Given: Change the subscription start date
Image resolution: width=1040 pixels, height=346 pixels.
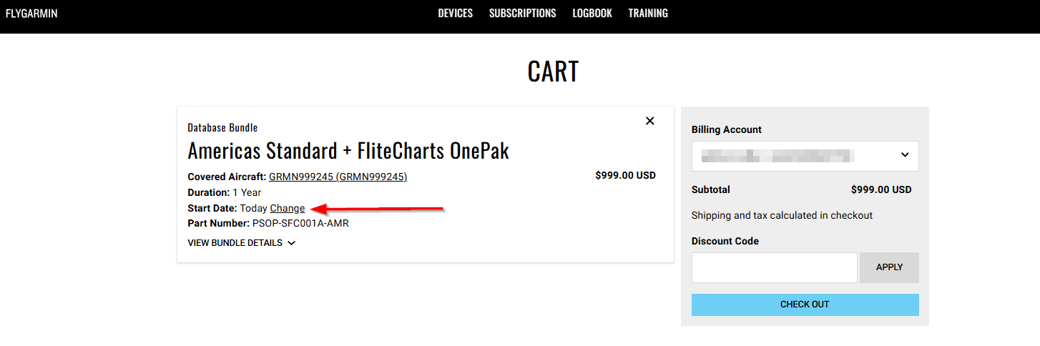Looking at the screenshot, I should [287, 209].
